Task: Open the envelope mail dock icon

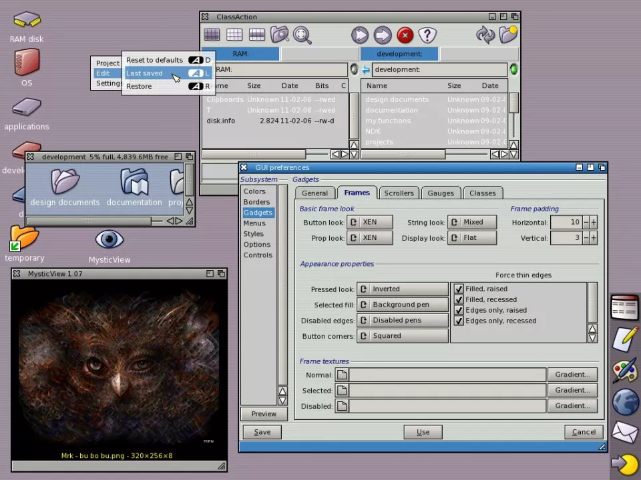Action: click(x=625, y=432)
